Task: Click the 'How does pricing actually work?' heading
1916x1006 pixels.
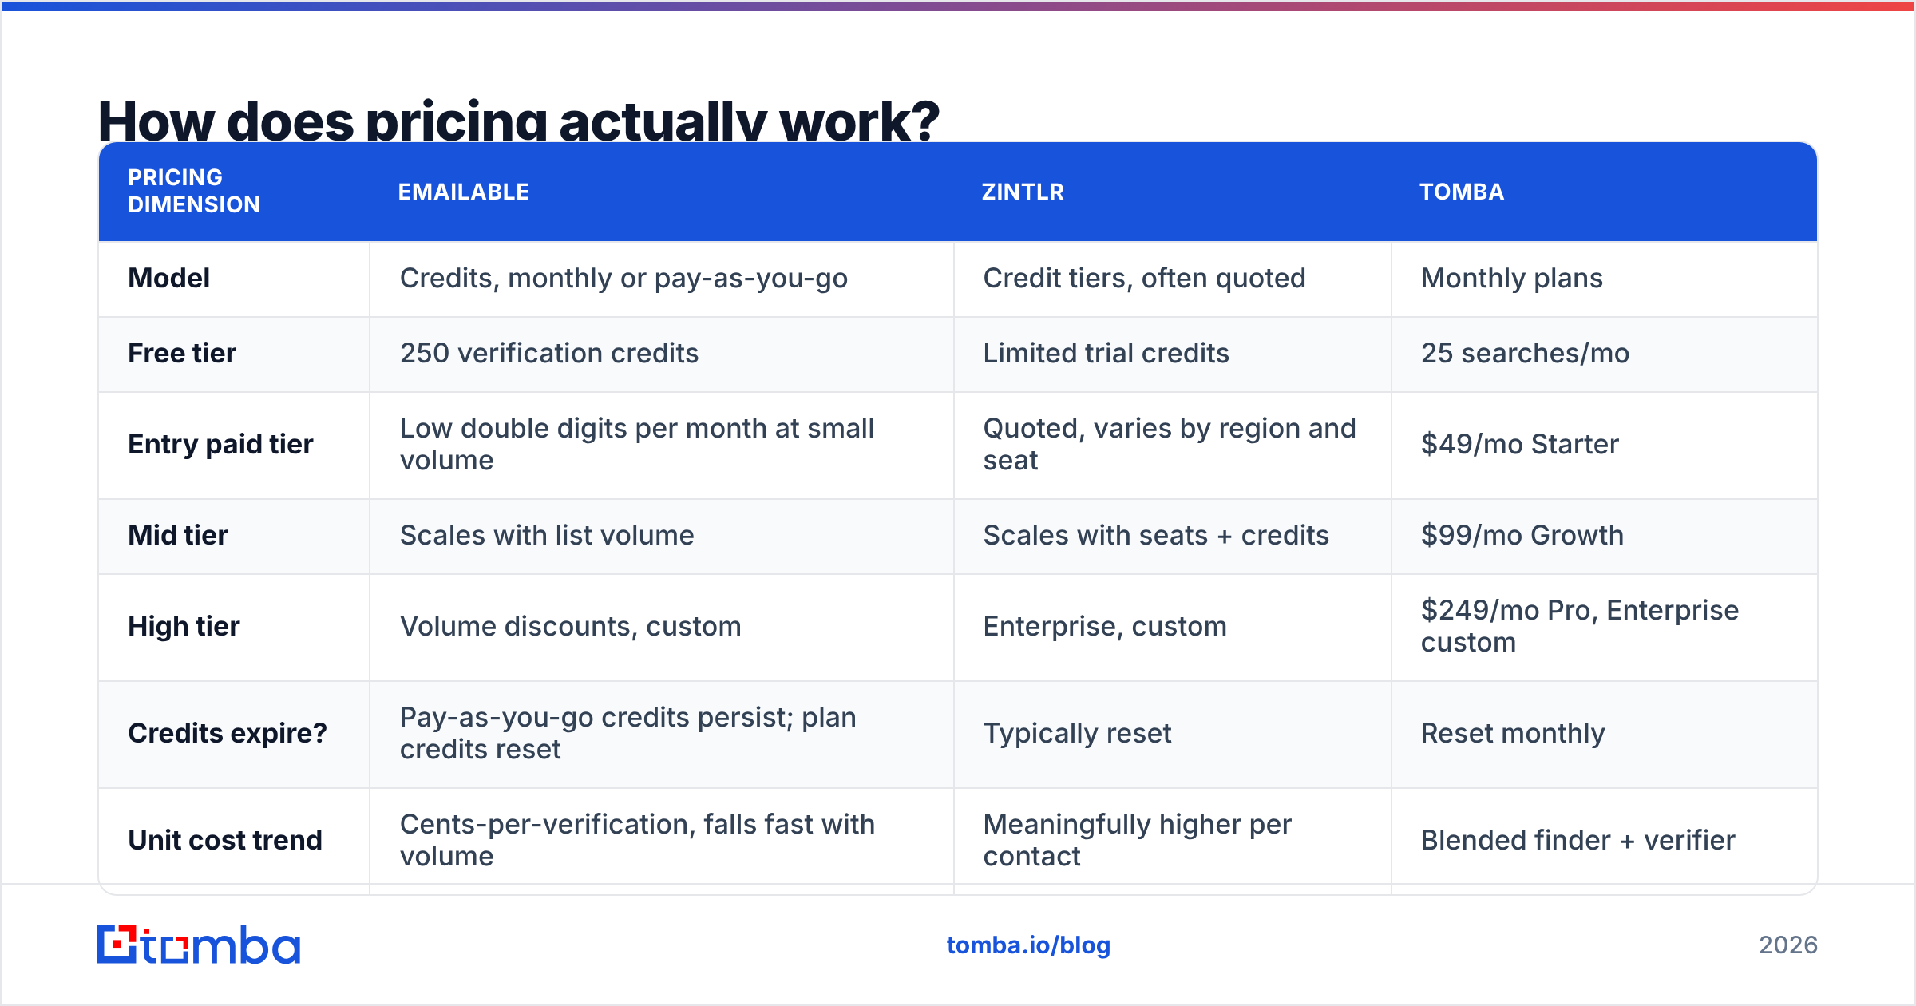Action: pyautogui.click(x=519, y=121)
